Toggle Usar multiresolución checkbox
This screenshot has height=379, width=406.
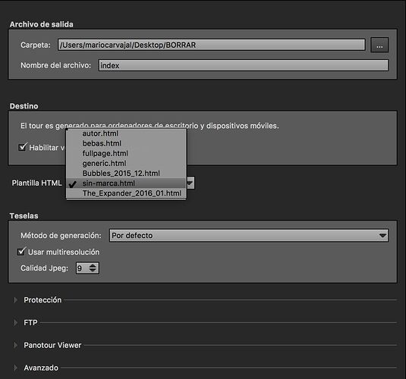pyautogui.click(x=21, y=252)
